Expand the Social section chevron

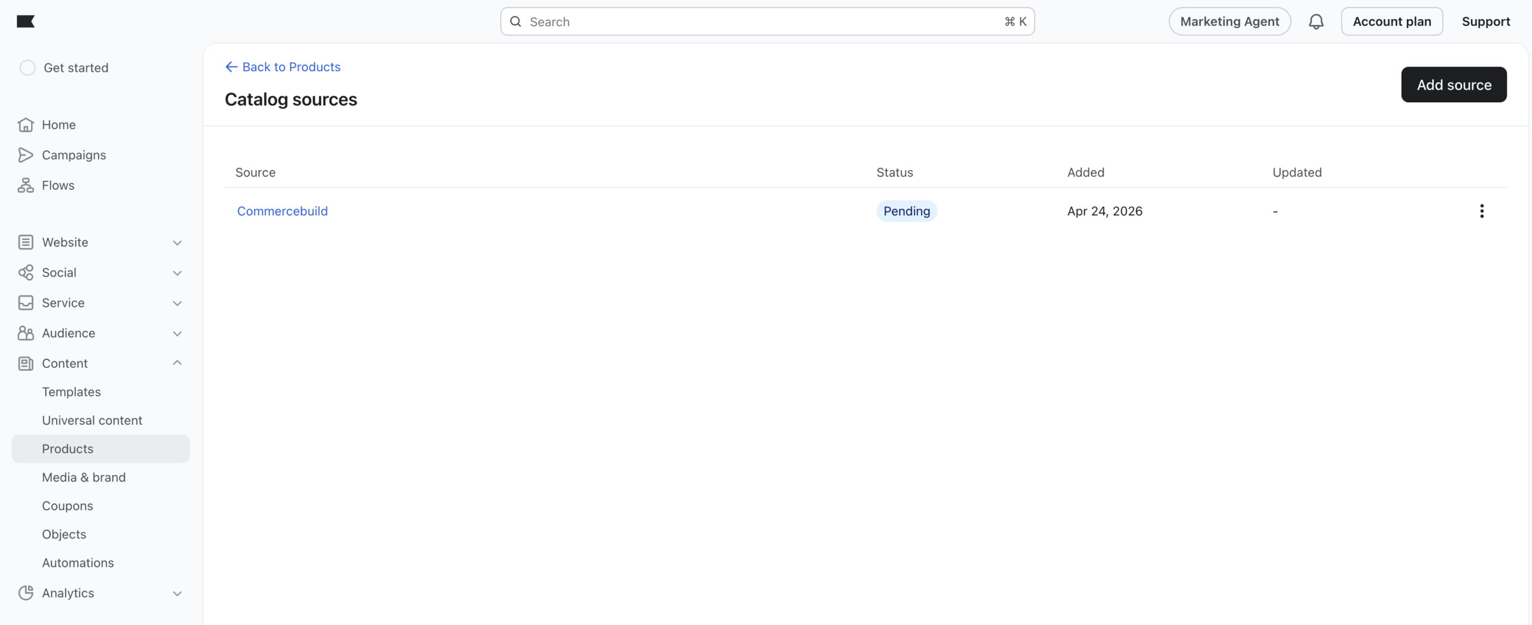coord(177,273)
